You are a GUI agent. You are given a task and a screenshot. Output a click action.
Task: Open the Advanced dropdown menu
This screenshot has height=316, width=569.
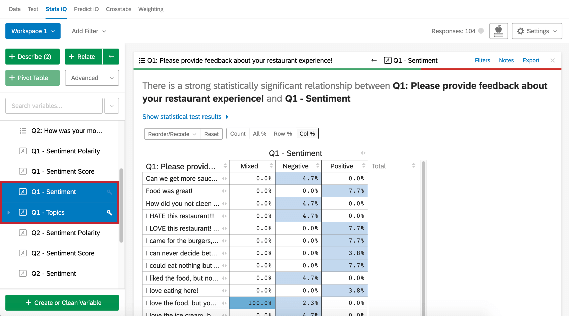click(x=92, y=78)
